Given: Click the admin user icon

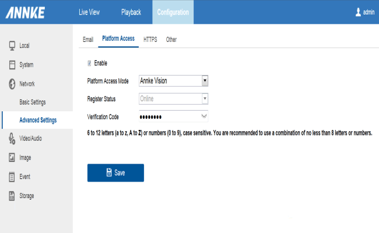Looking at the screenshot, I should click(358, 12).
